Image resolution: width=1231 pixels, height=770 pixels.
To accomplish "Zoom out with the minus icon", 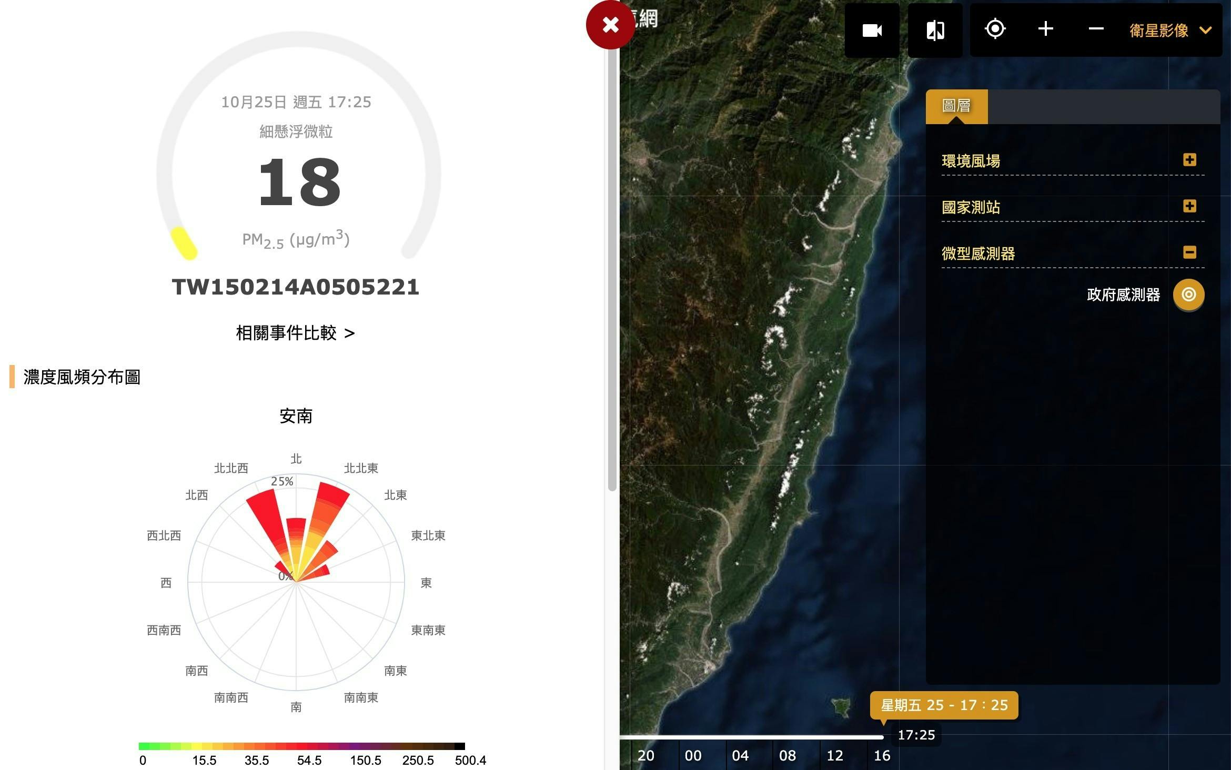I will point(1096,29).
